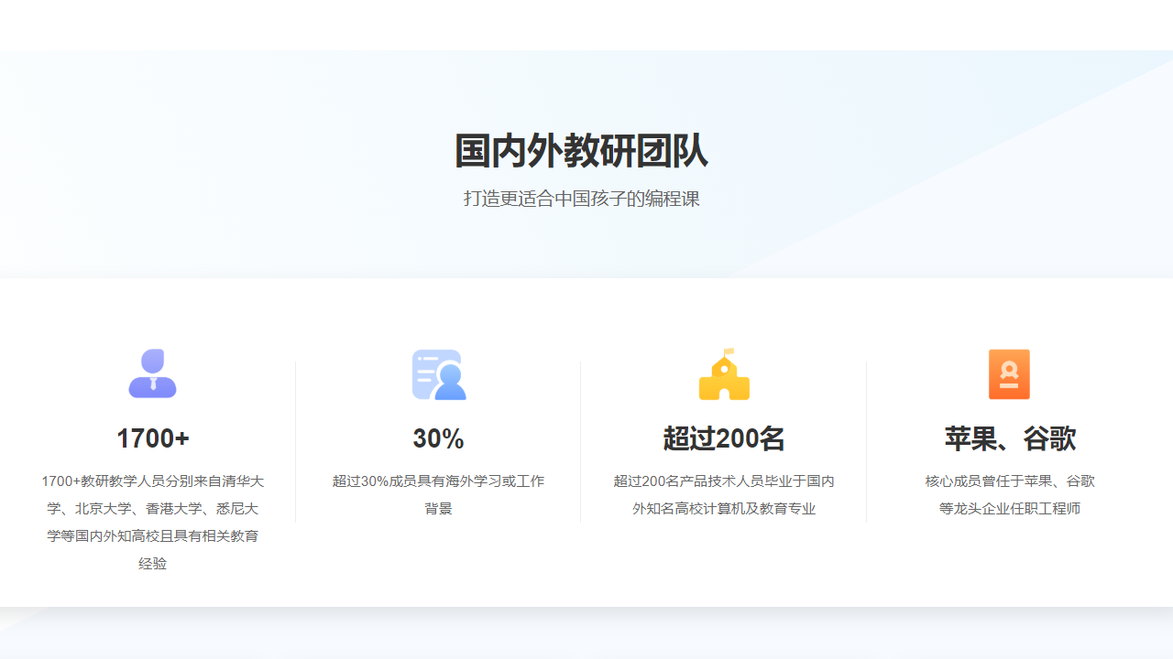1173x659 pixels.
Task: Click the icon above the 1700+ statistic
Action: click(152, 373)
